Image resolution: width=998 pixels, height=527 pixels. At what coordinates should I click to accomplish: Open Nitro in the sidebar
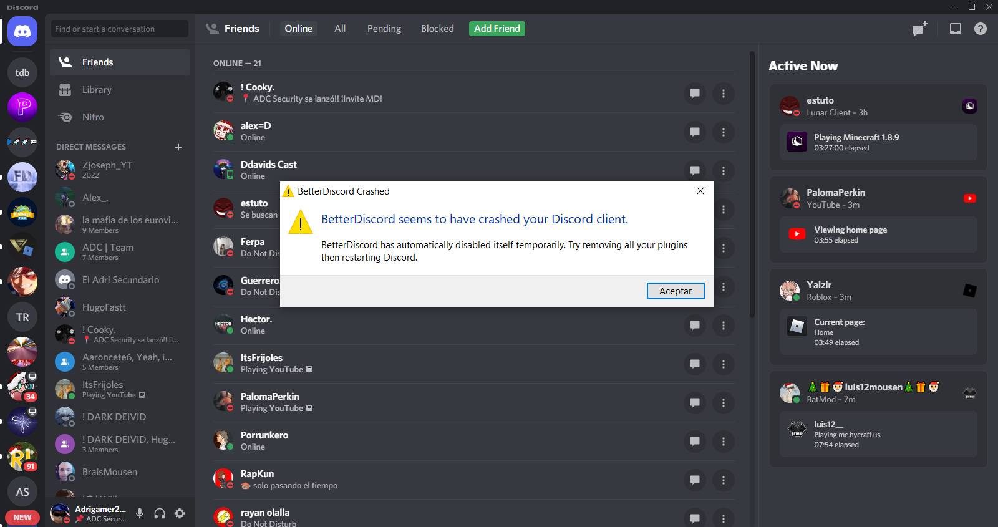click(x=120, y=117)
